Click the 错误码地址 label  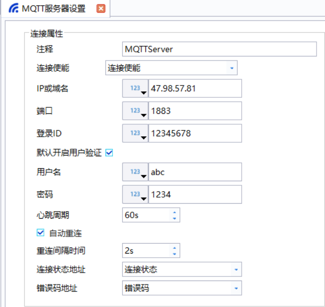point(57,288)
